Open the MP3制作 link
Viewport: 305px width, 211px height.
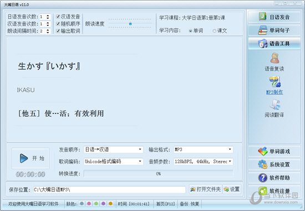[x=274, y=92]
